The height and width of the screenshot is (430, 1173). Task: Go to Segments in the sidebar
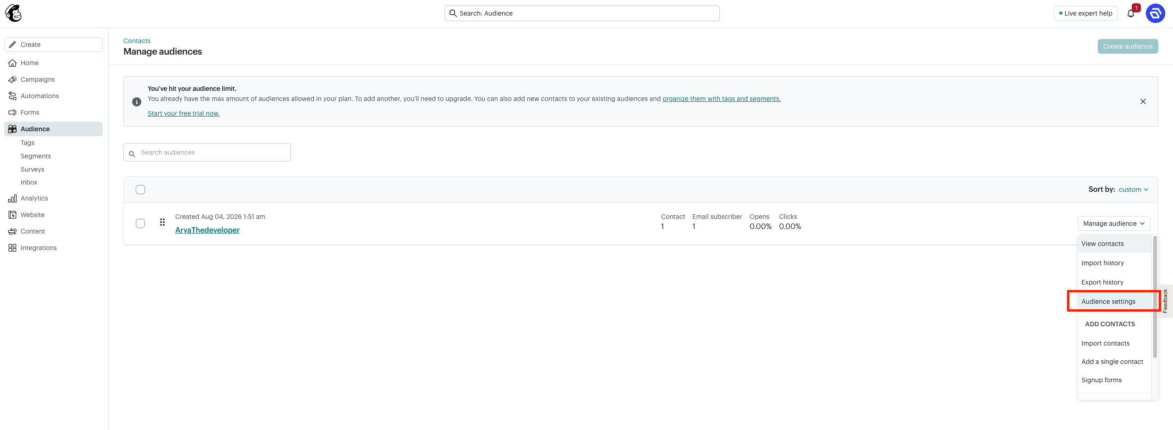pyautogui.click(x=36, y=156)
